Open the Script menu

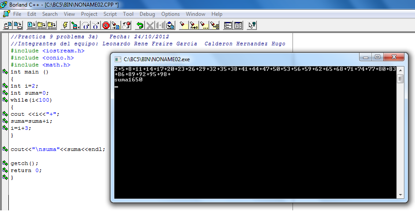click(x=110, y=14)
